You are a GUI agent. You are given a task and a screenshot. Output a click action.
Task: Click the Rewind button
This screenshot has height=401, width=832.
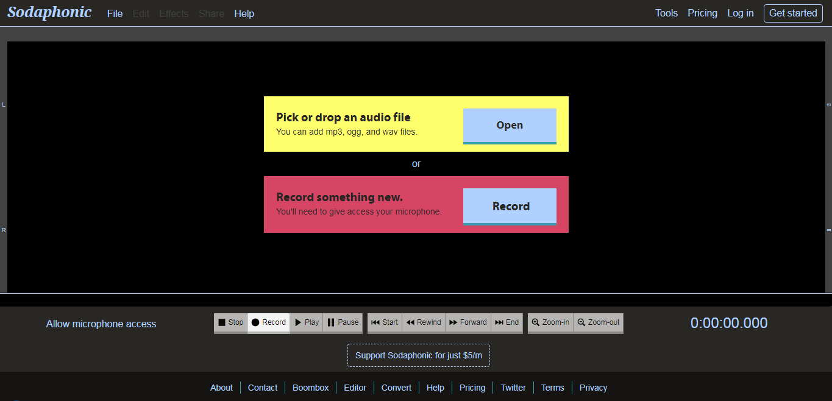point(424,323)
